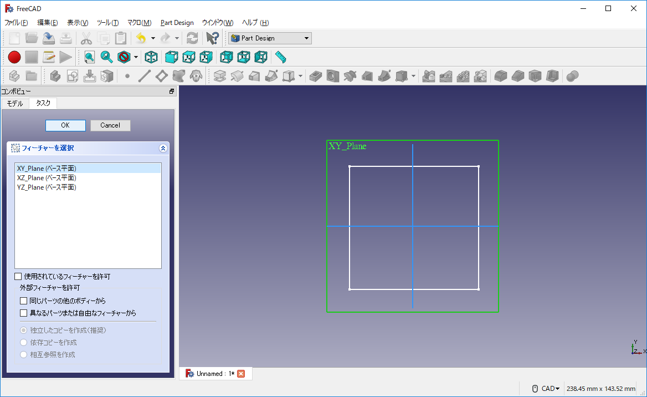Click the Pad feature icon
The image size is (647, 397).
coord(220,76)
